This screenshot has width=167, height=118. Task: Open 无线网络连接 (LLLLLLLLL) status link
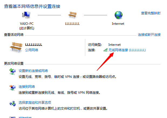127,50
